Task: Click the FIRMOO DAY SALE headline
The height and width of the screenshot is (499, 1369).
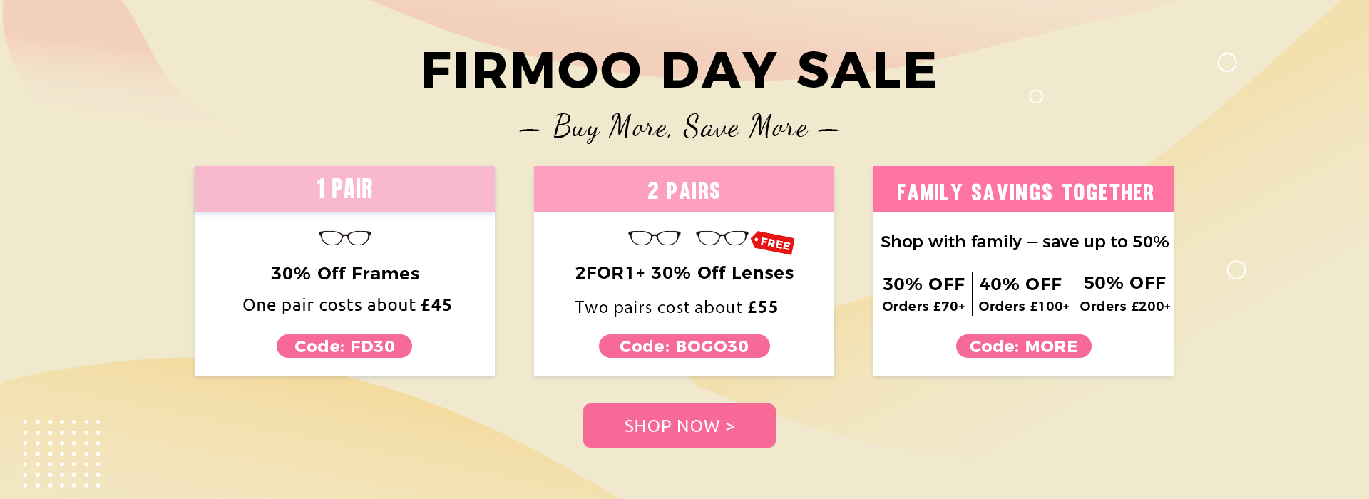Action: [679, 71]
